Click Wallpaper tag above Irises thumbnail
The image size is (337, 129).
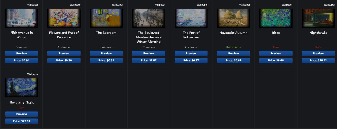(287, 5)
